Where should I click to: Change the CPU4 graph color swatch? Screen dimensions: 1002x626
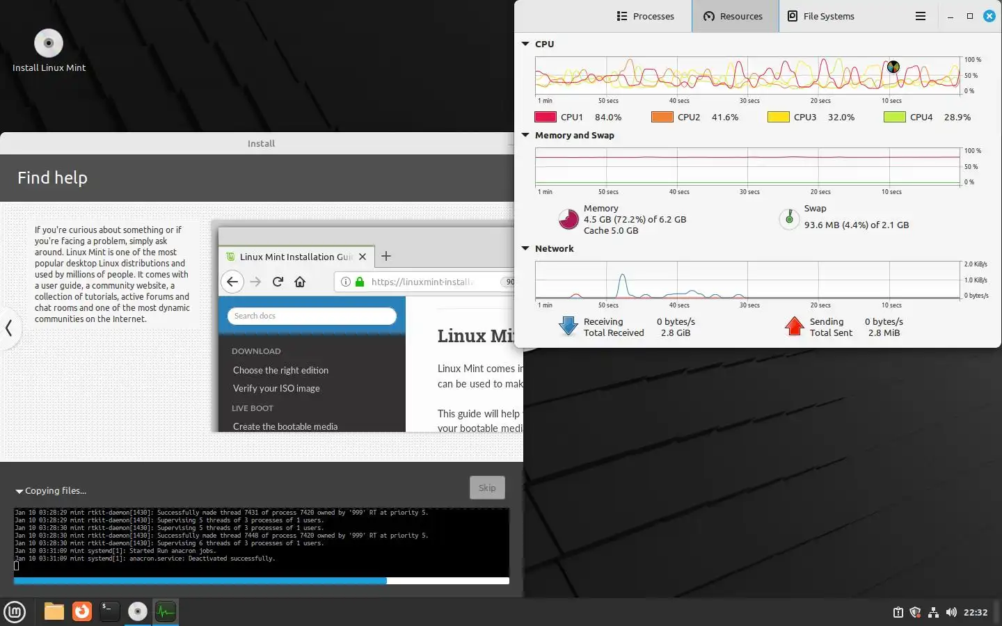894,117
